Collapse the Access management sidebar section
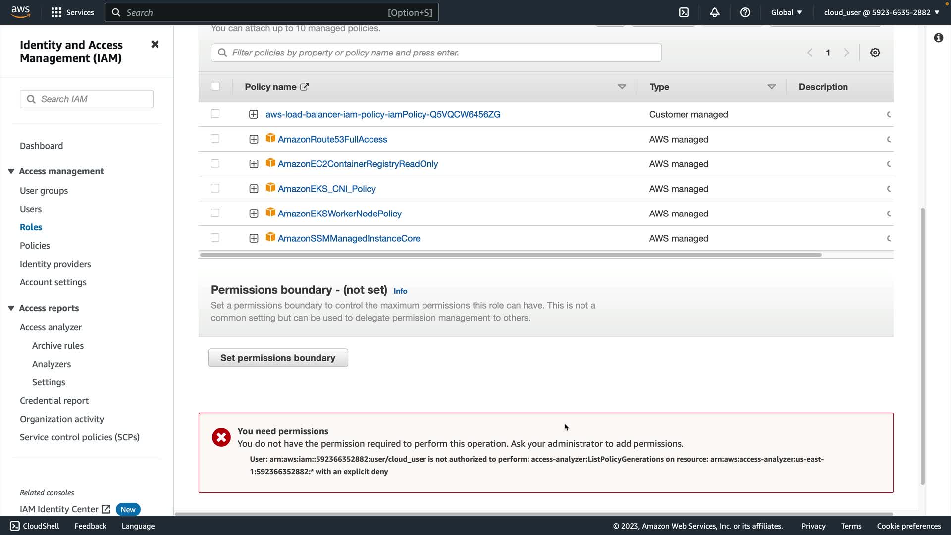Viewport: 951px width, 535px height. (x=11, y=171)
